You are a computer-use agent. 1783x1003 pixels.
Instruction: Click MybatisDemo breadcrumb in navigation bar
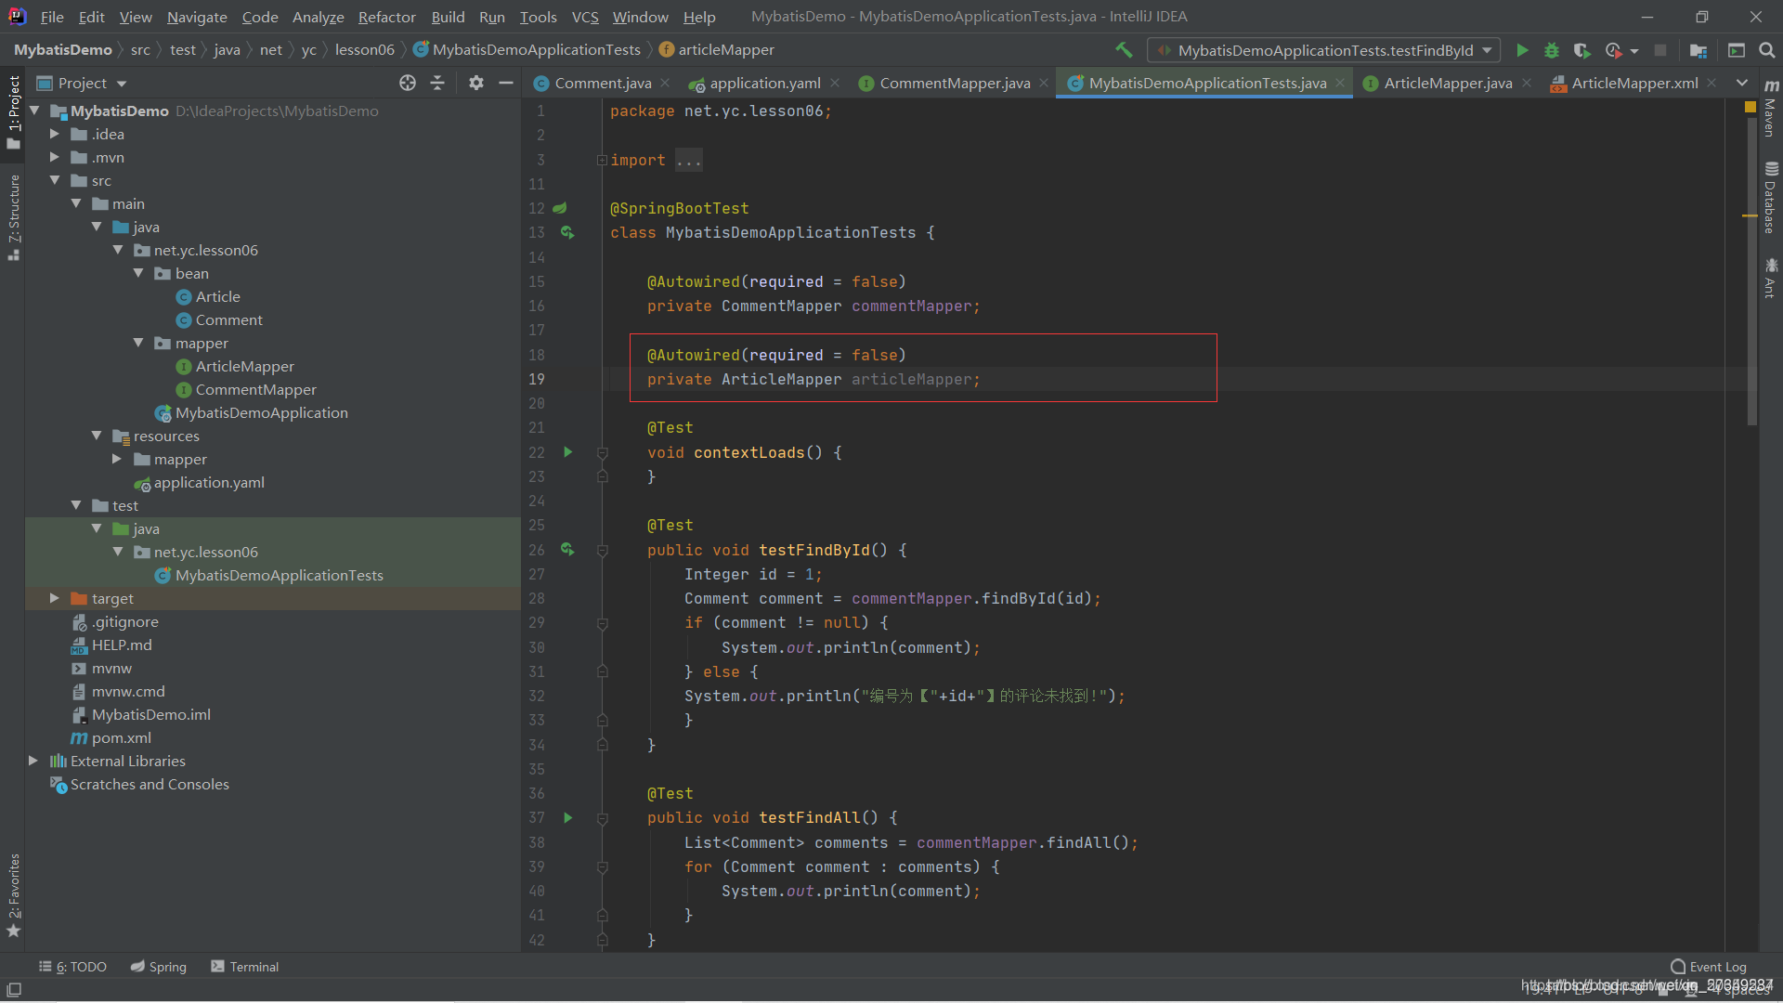click(62, 49)
